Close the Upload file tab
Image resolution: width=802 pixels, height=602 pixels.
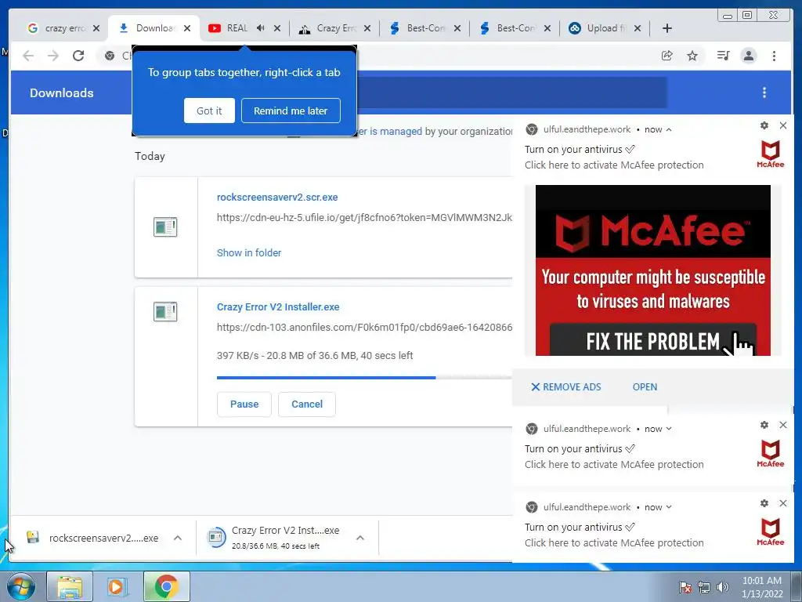(638, 28)
